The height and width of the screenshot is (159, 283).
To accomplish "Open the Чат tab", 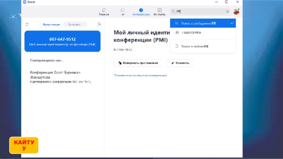I will click(122, 12).
